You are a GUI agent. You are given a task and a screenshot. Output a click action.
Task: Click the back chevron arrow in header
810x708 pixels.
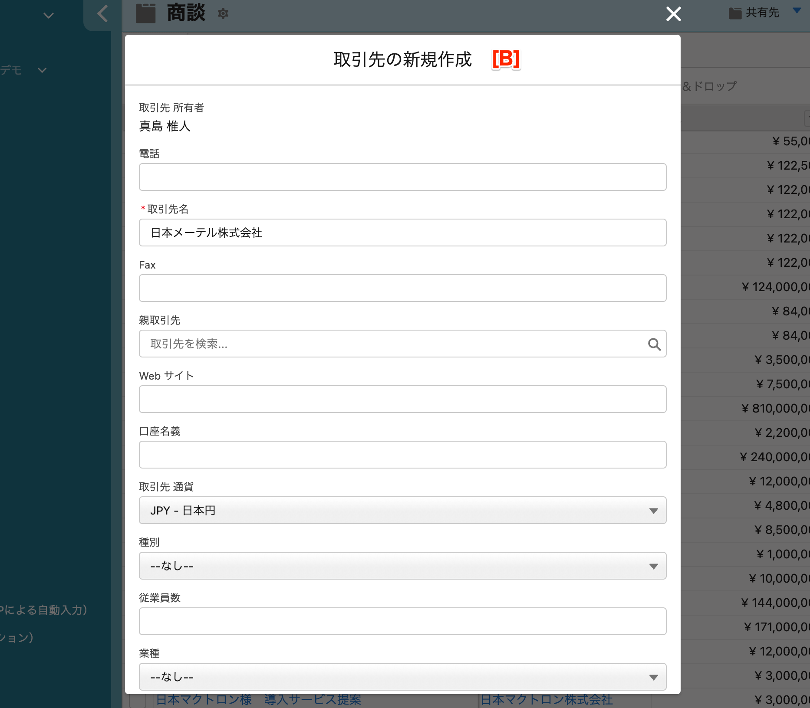point(102,14)
